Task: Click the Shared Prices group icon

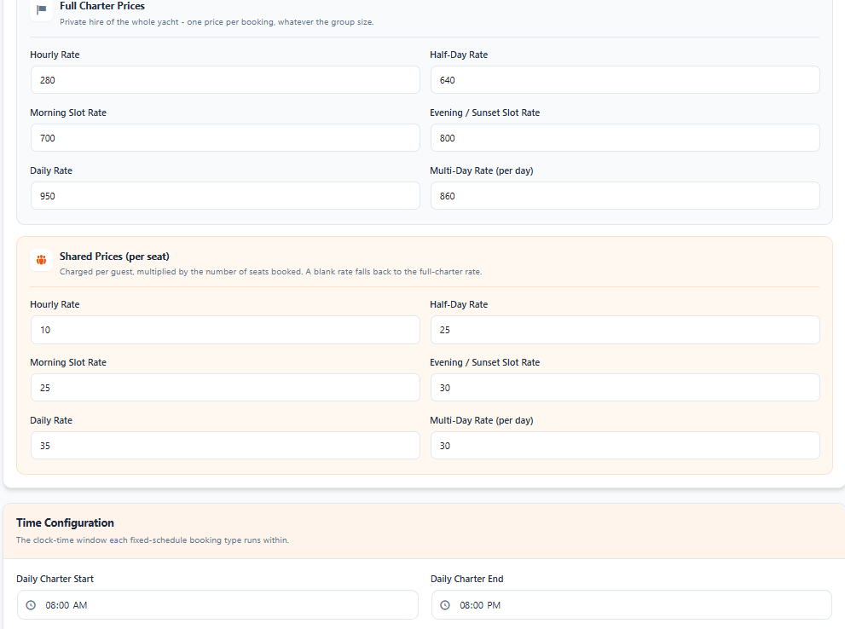Action: [42, 260]
